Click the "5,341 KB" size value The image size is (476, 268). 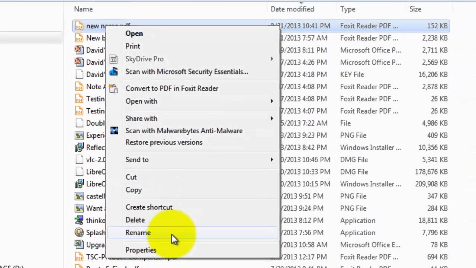(x=435, y=160)
